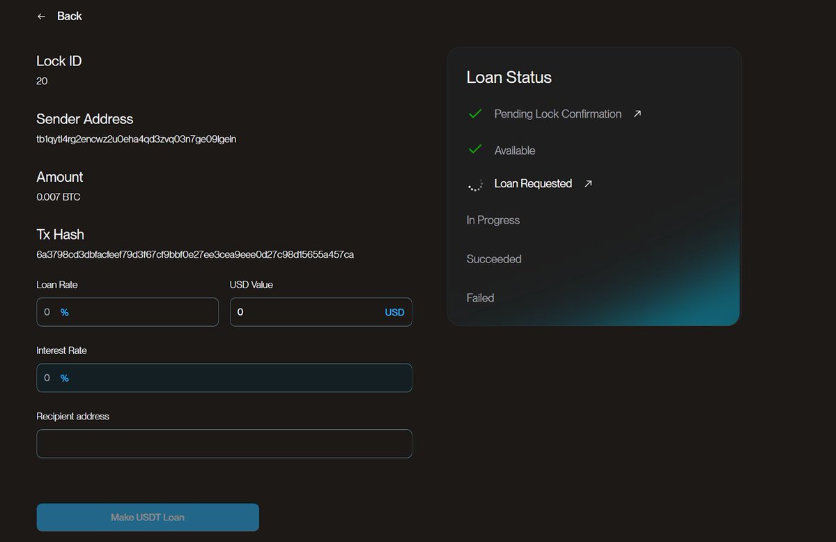Click the Interest Rate label

coord(62,350)
